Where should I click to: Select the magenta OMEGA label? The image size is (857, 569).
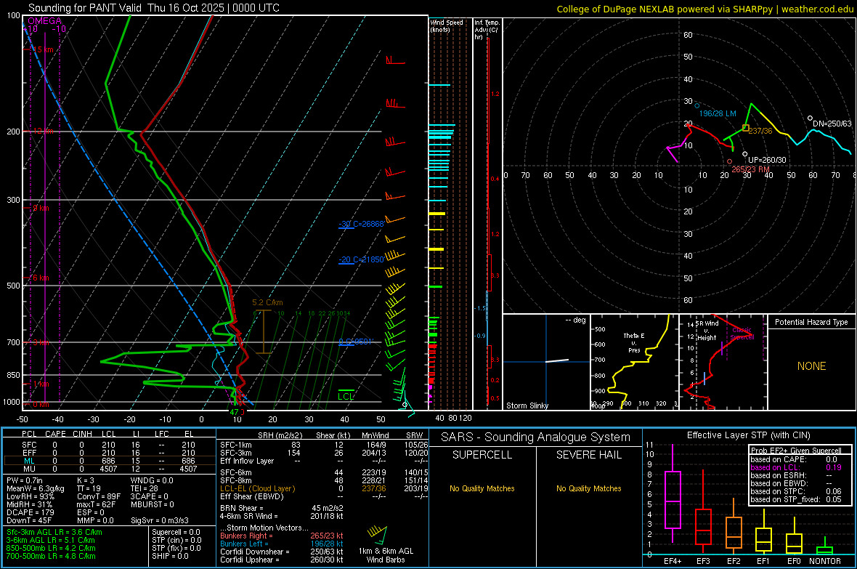pos(45,21)
